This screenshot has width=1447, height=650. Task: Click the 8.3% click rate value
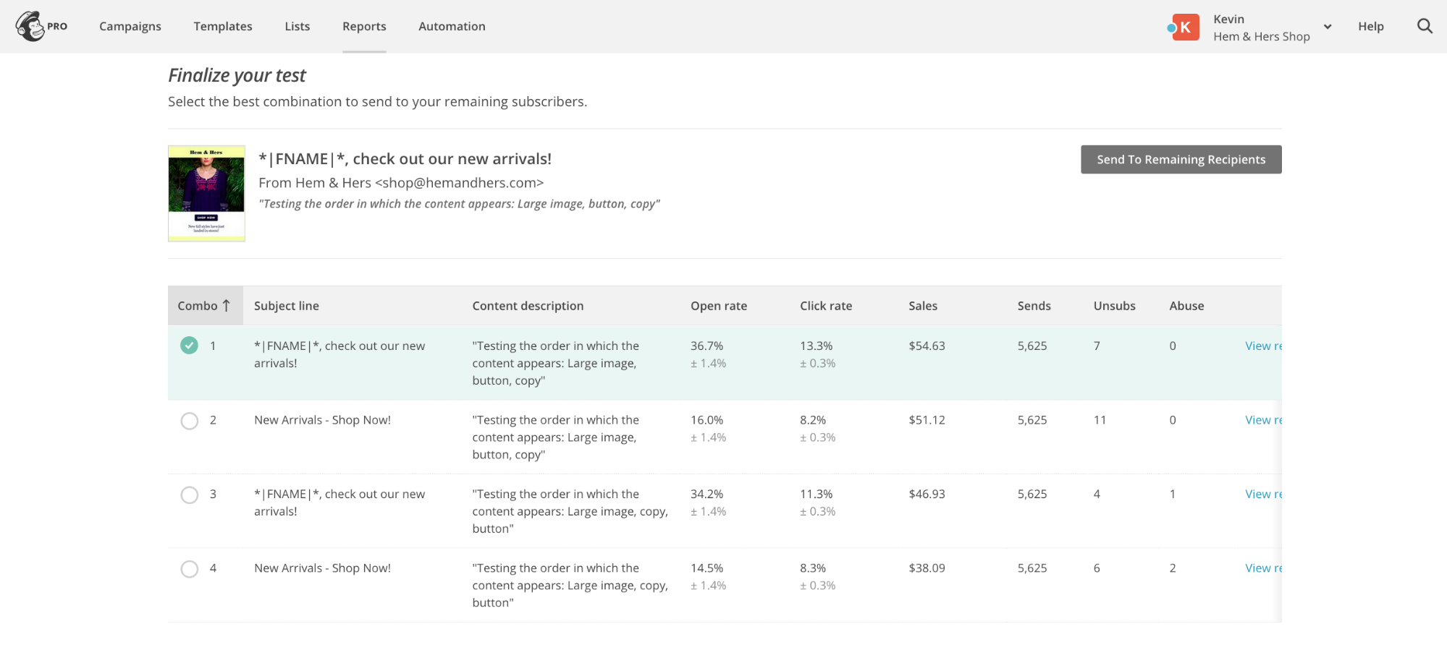pos(813,568)
